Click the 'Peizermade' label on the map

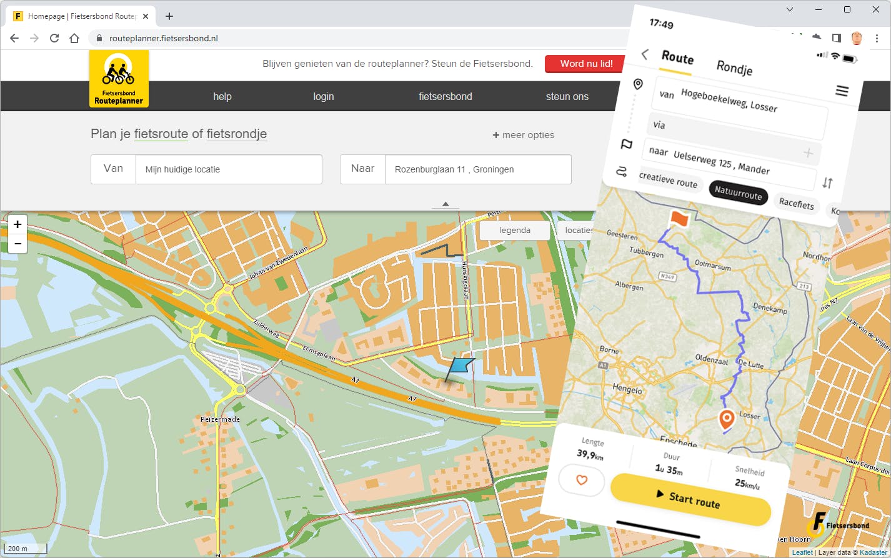point(220,419)
